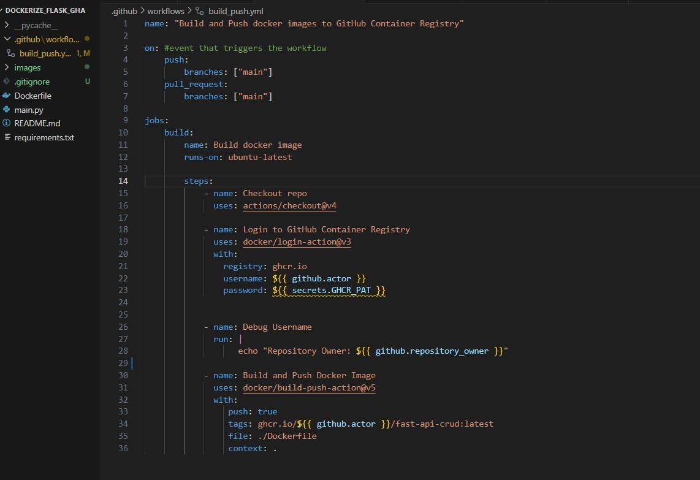Click the 'registry: ghcr.io' line
700x480 pixels.
point(265,266)
